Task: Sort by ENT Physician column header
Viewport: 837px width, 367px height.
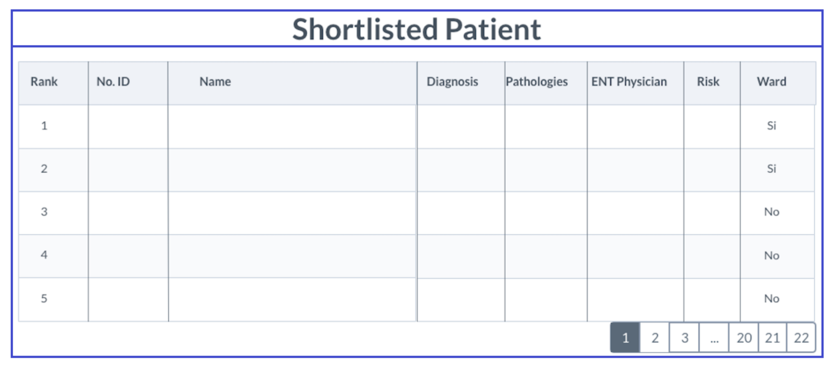Action: 629,81
